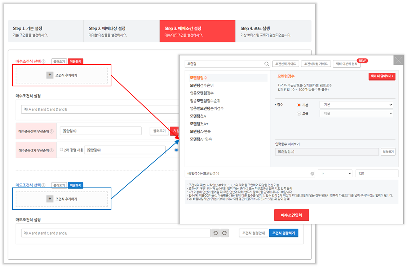Click the redo arrow in 매도조건식 설정
The height and width of the screenshot is (267, 407).
(x=225, y=233)
